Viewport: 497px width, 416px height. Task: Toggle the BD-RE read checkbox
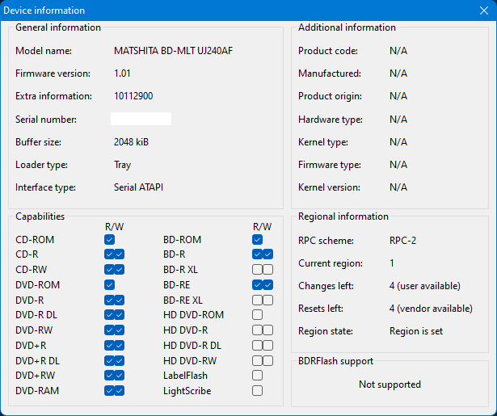tap(257, 285)
